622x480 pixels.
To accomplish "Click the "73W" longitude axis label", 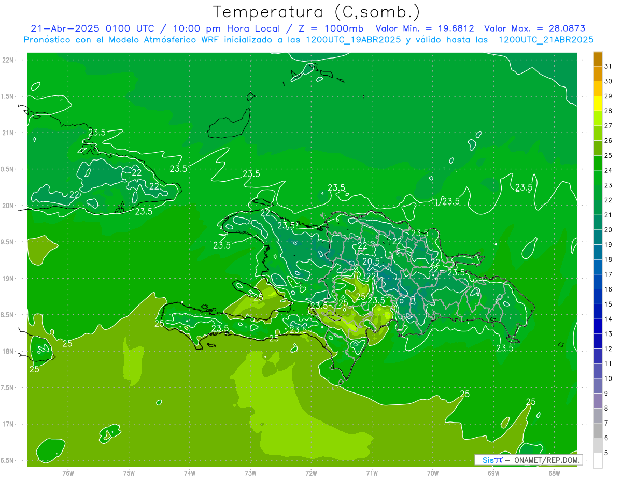I will click(x=250, y=473).
